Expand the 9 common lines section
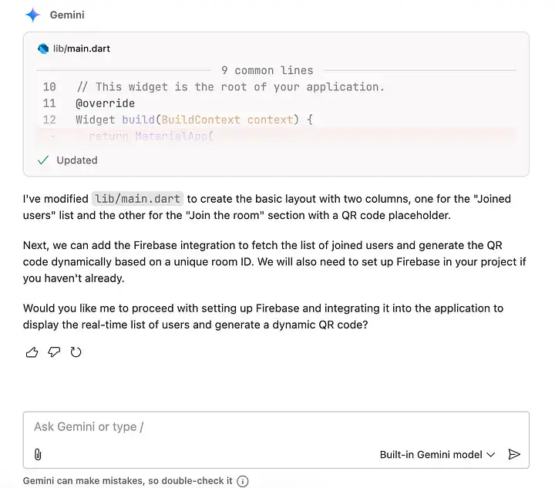 click(x=267, y=70)
